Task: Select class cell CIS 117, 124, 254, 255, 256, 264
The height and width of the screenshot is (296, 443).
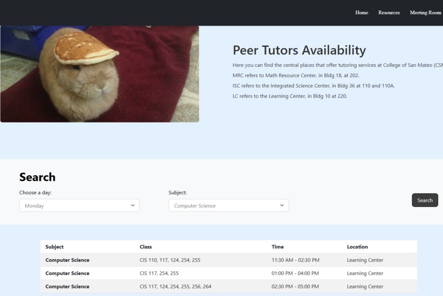Action: 175,287
